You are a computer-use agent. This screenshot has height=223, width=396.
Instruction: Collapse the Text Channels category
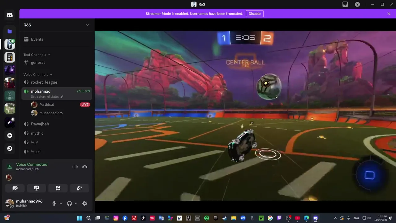(37, 55)
